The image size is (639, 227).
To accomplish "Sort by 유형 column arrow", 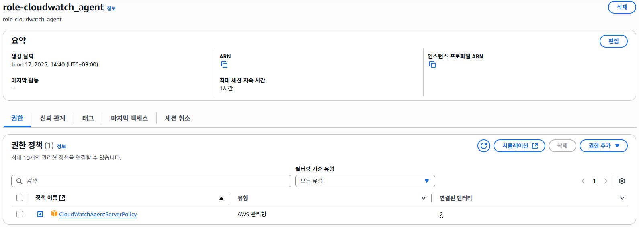I will pyautogui.click(x=423, y=198).
